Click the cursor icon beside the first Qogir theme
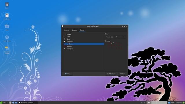185x104 pixels. point(65,37)
